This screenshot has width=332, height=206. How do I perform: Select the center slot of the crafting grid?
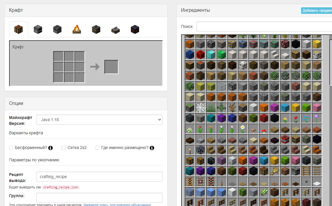click(x=69, y=67)
